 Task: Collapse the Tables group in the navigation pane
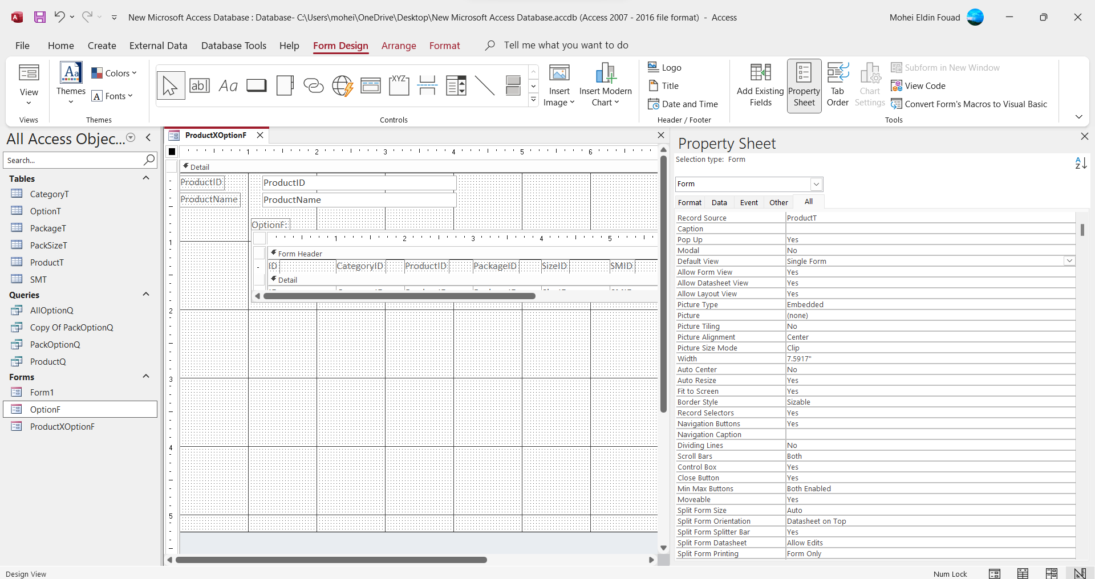click(x=146, y=178)
